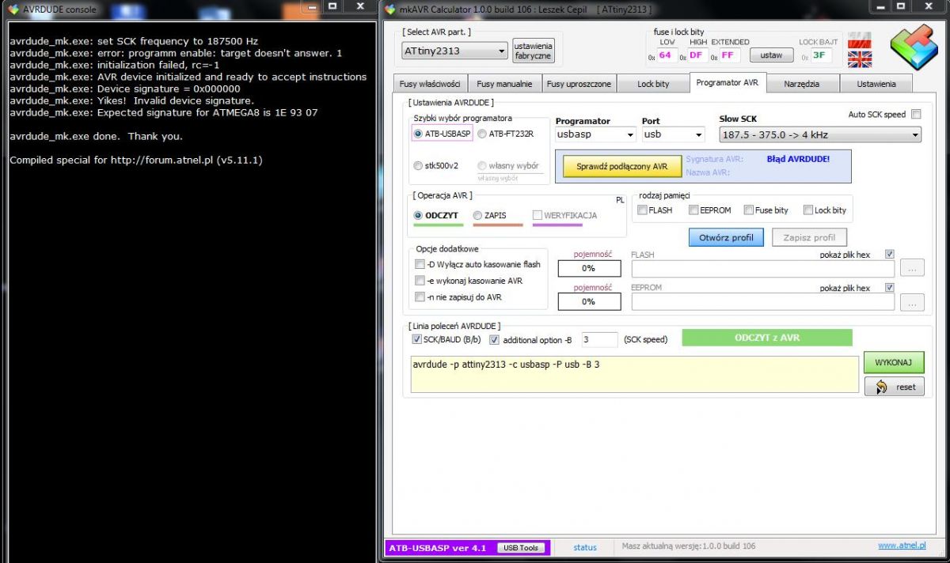Viewport: 950px width, 563px height.
Task: Open the Slow SCK frequency dropdown
Action: point(819,134)
